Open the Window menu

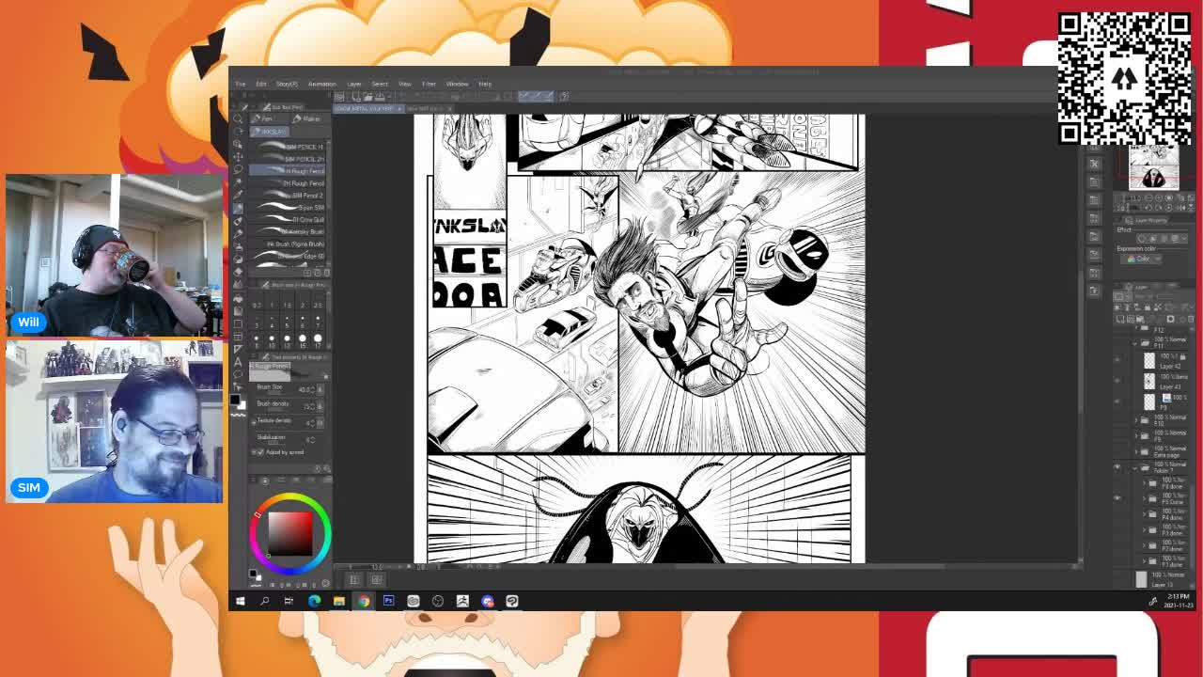click(x=457, y=84)
